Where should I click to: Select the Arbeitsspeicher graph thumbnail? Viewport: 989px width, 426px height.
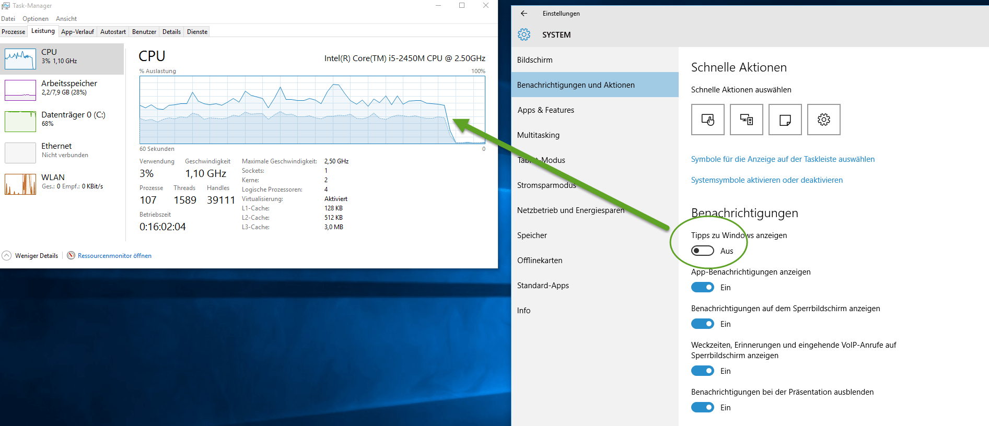(20, 90)
